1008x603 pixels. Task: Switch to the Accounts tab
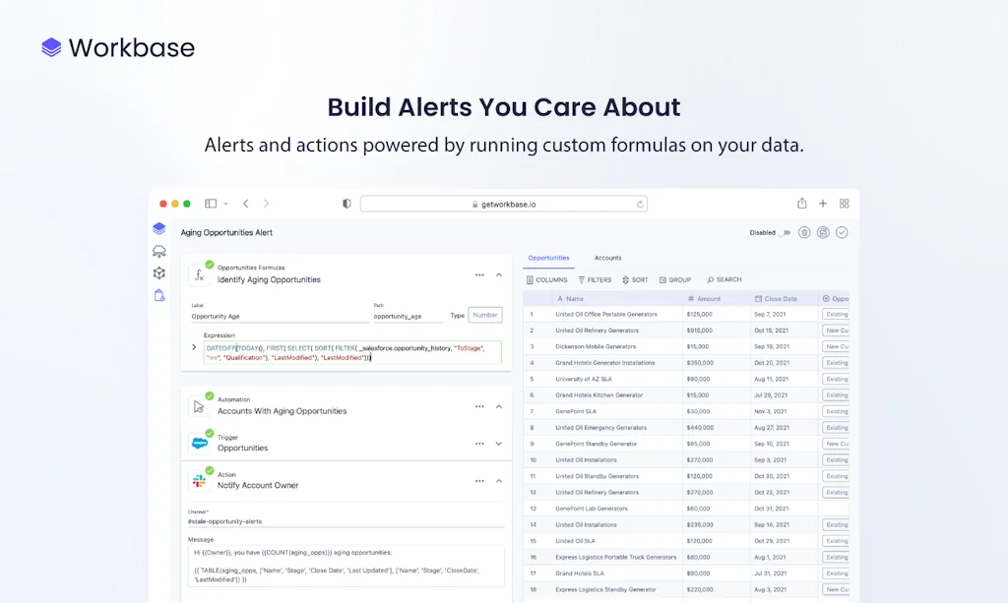pos(608,257)
